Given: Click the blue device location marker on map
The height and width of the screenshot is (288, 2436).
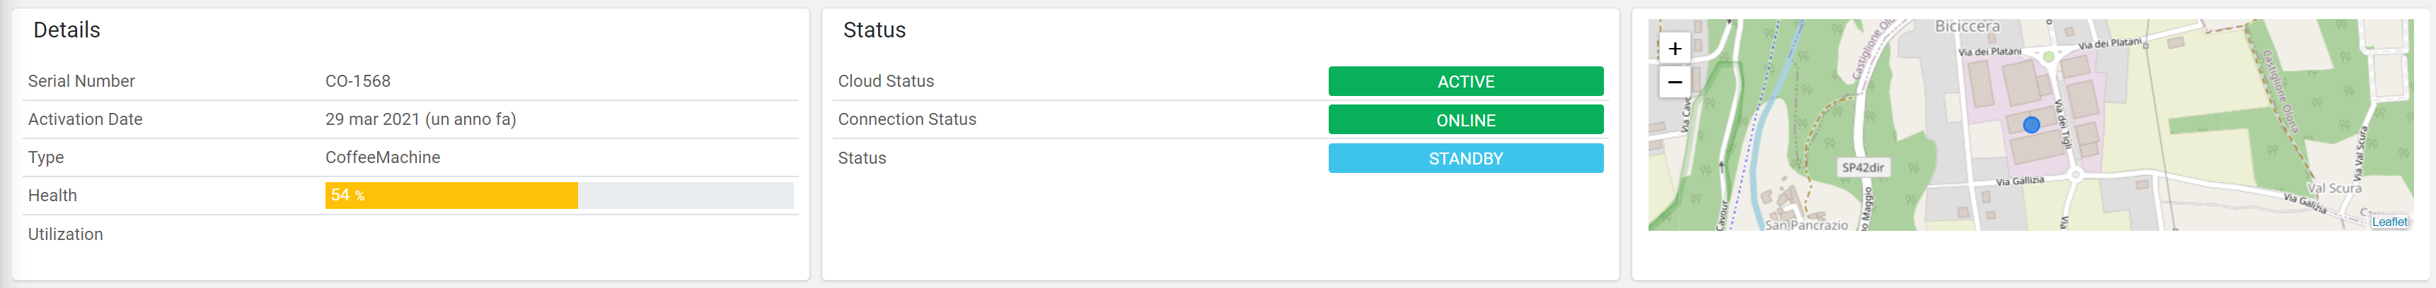Looking at the screenshot, I should click(x=2031, y=125).
